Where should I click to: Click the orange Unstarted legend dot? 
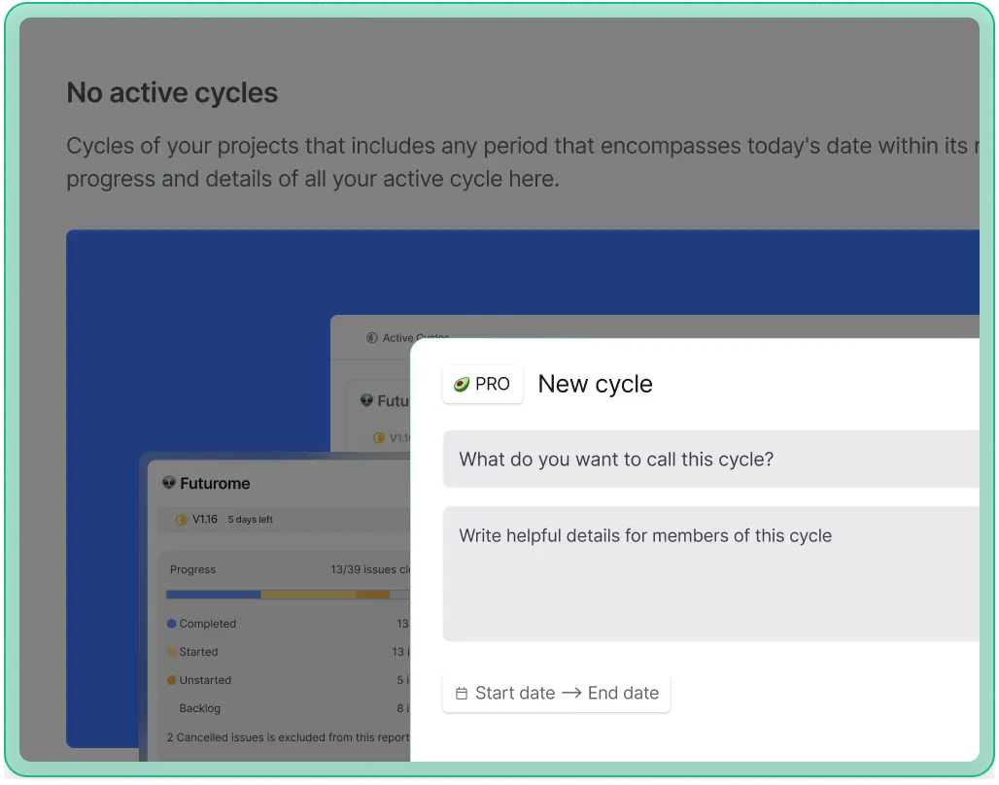pyautogui.click(x=172, y=680)
